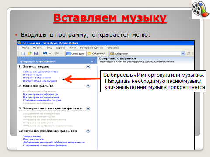
Task: Click the Запись видео tips link
Action: (x=32, y=136)
